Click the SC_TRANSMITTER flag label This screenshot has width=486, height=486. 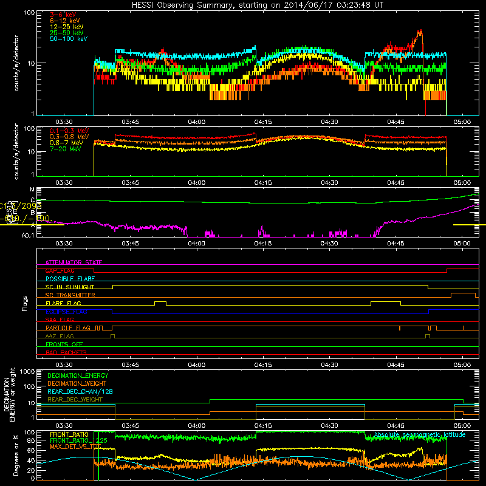(x=70, y=295)
